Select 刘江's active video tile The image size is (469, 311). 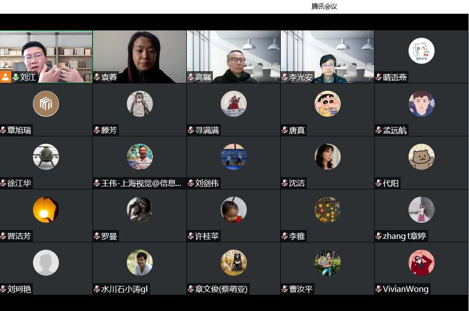[x=46, y=57]
